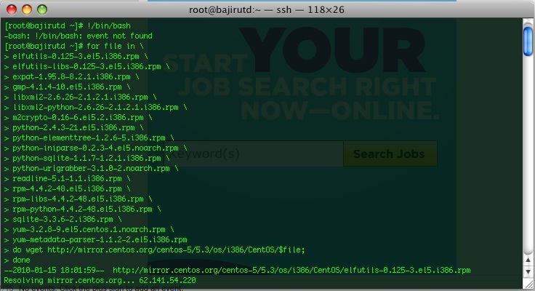535x291 pixels.
Task: Click the 'Search Jobs' button in background page
Action: point(390,154)
